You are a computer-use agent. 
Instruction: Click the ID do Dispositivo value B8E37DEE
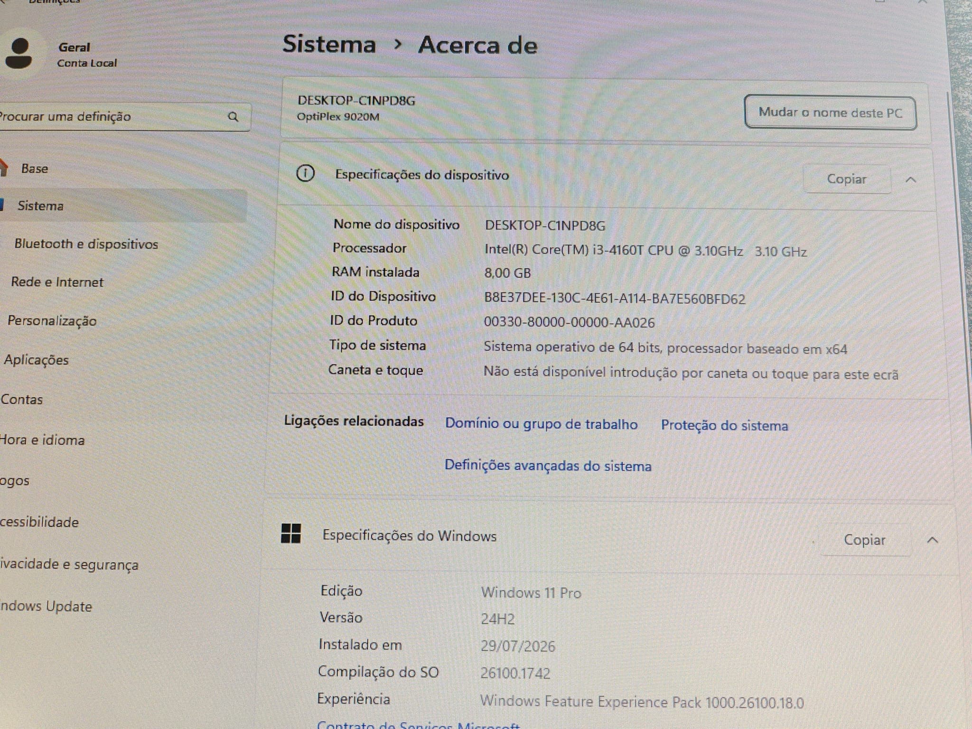(615, 299)
